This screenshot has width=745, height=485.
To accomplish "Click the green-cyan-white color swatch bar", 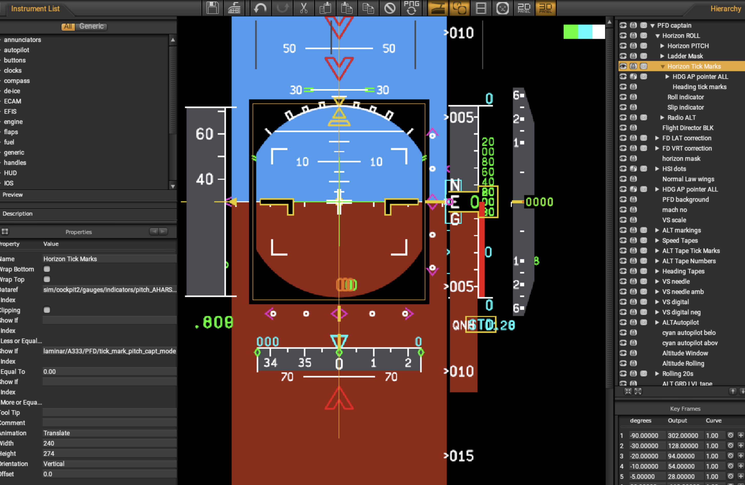I will tap(584, 31).
